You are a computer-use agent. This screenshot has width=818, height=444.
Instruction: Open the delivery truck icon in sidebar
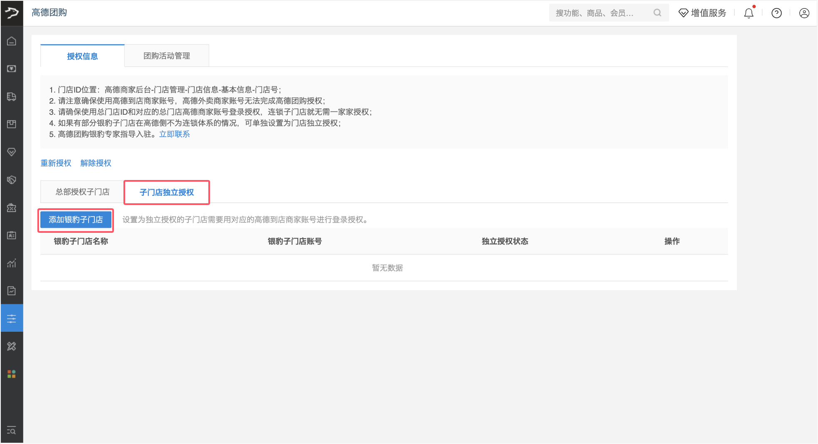pos(12,96)
